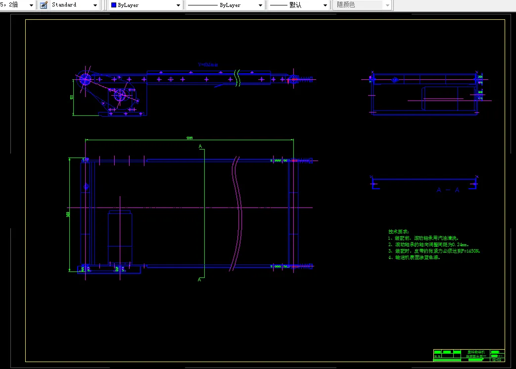This screenshot has width=516, height=369.
Task: Select the '02-02' drawing number in title block
Action: 497,360
